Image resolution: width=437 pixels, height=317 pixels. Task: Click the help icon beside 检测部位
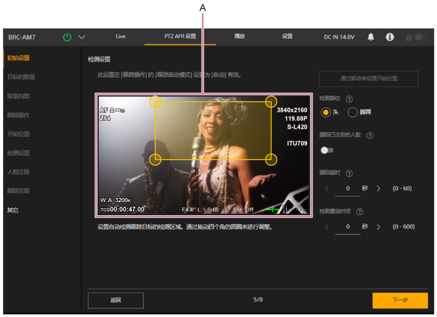(349, 99)
